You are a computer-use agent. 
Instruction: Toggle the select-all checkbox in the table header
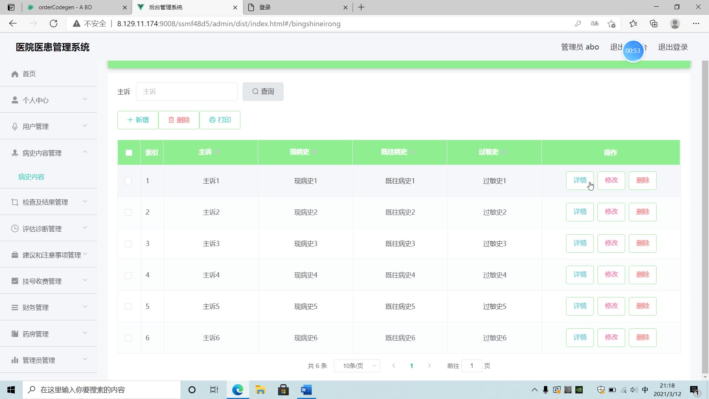(129, 153)
